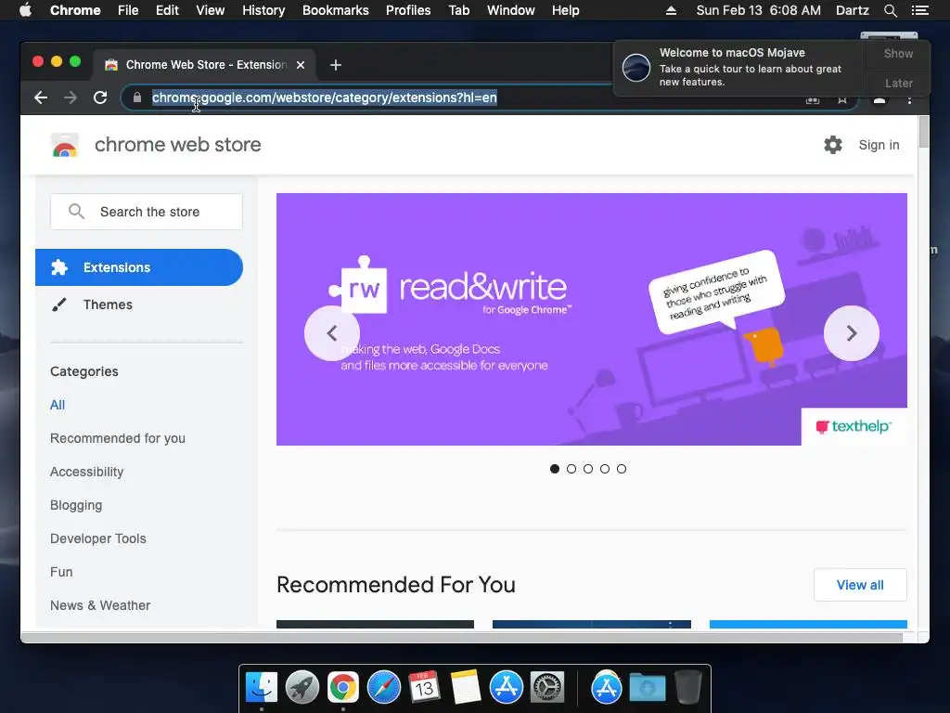
Task: Click Later on the Mojave notification
Action: [898, 83]
